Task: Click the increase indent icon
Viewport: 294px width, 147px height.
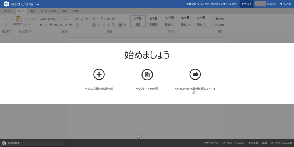Action: (113, 19)
